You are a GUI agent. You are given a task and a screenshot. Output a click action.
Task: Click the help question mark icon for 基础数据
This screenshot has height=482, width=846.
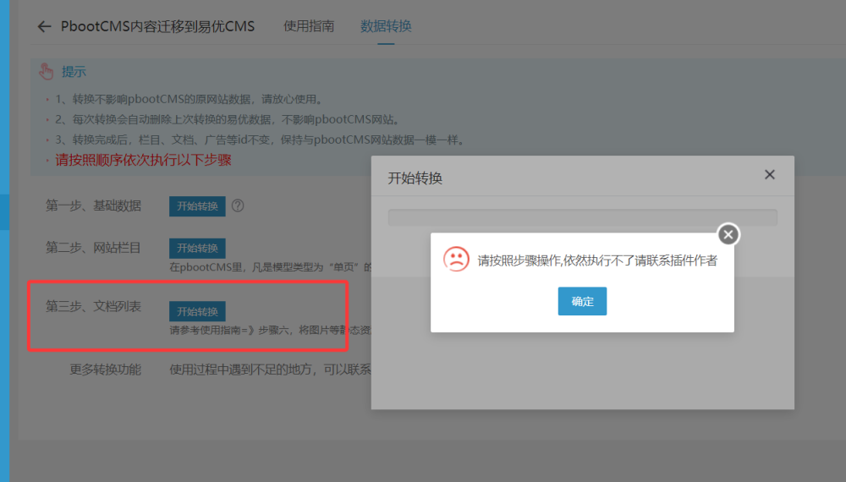click(x=238, y=205)
